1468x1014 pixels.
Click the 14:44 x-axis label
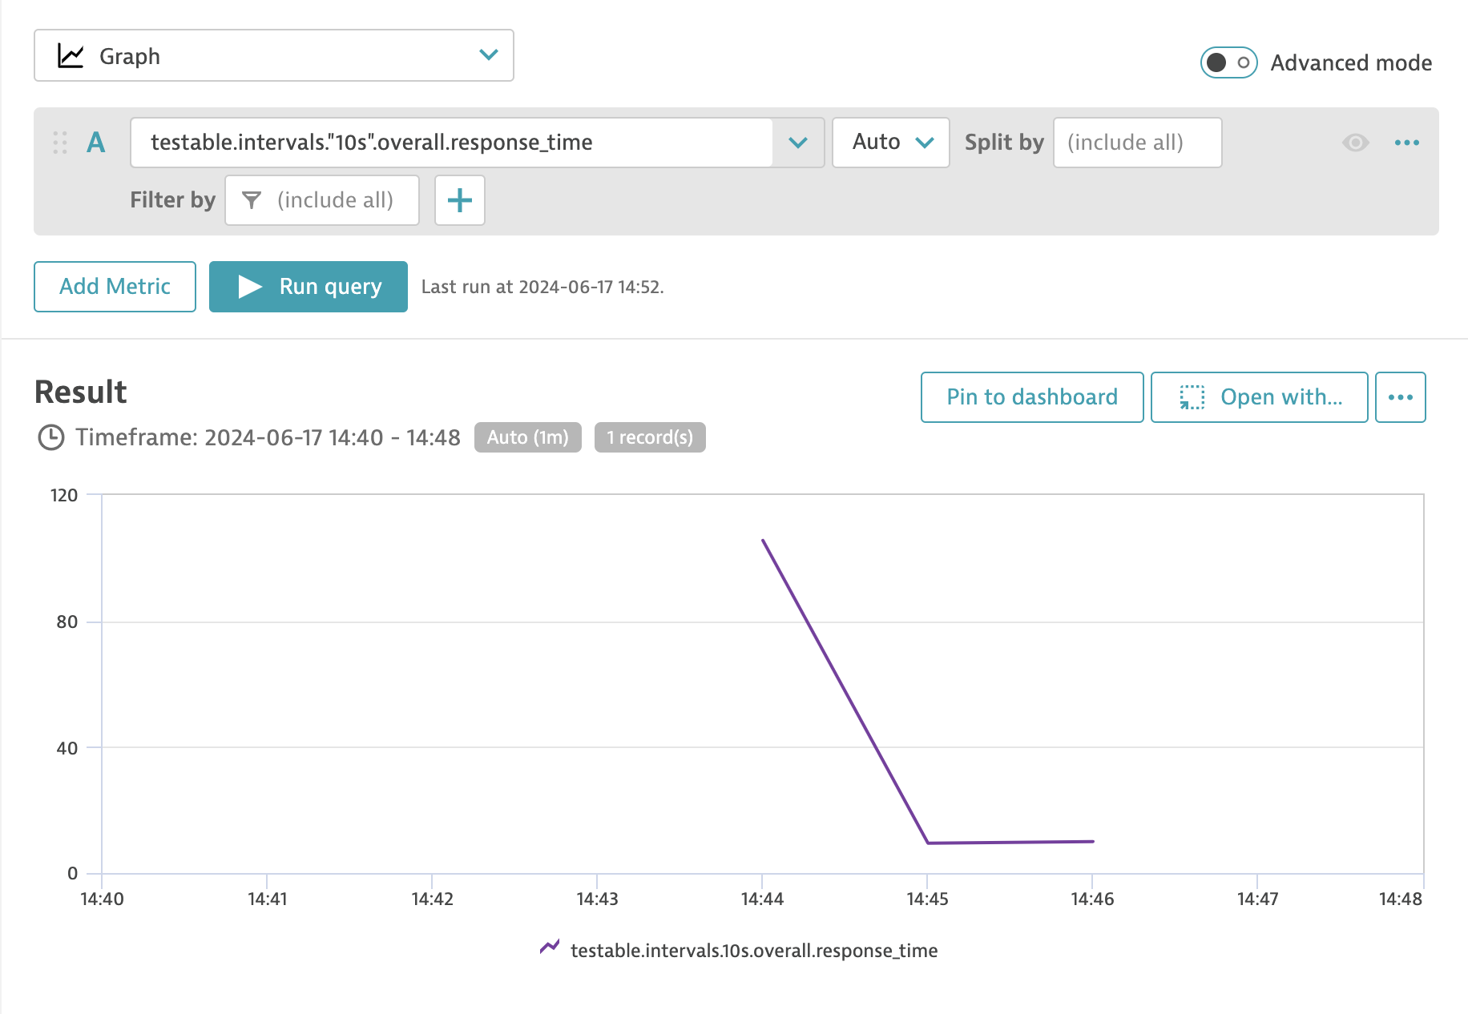click(x=762, y=899)
